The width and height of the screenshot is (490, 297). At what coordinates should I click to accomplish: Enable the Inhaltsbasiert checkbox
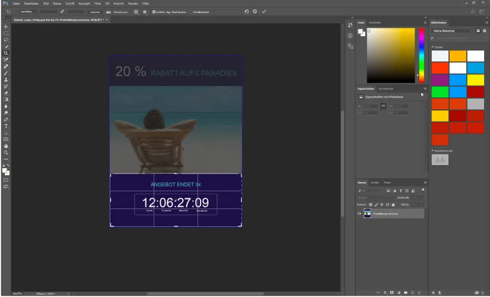pyautogui.click(x=190, y=12)
